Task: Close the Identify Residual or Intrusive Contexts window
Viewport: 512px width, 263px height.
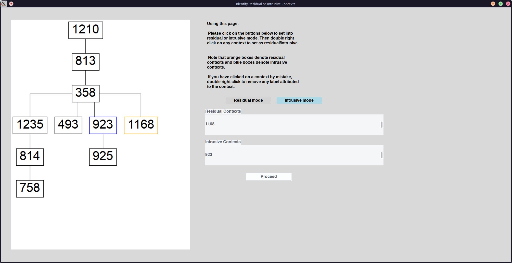Action: point(508,4)
